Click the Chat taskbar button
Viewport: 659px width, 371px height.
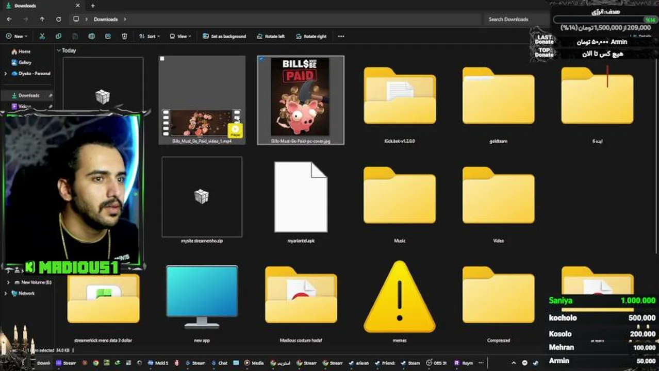coord(219,363)
